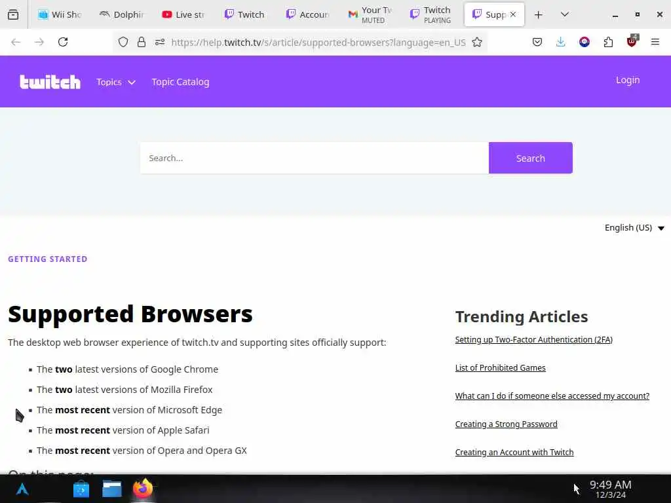Switch to the Live stream YouTube tab
Screen dimensions: 671x503
click(183, 14)
